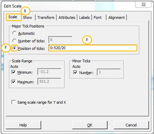Enable Same scale range for Y and X
154x134 pixels.
(14, 102)
